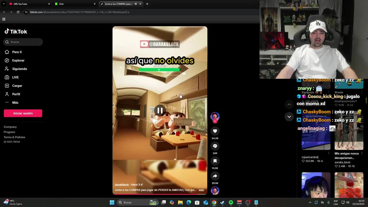Select the Junta a tus COMPAS tab
Screen dimensions: 368x207
point(118,4)
